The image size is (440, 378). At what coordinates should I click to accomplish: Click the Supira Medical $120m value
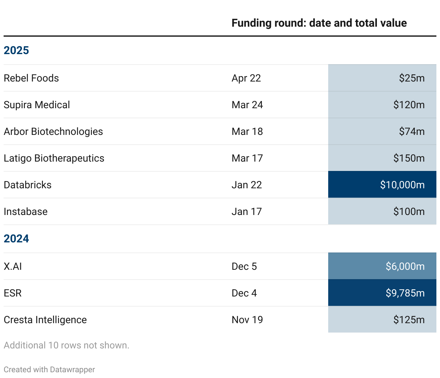[409, 105]
